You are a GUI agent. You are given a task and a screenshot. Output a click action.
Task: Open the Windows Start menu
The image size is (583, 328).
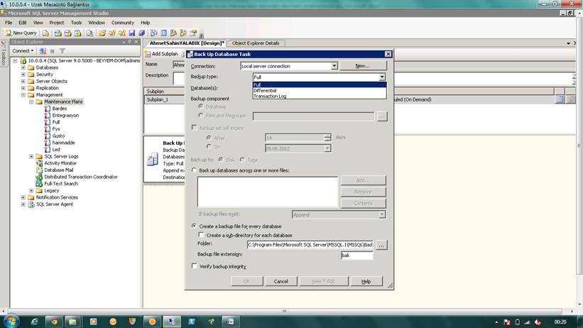pos(11,321)
